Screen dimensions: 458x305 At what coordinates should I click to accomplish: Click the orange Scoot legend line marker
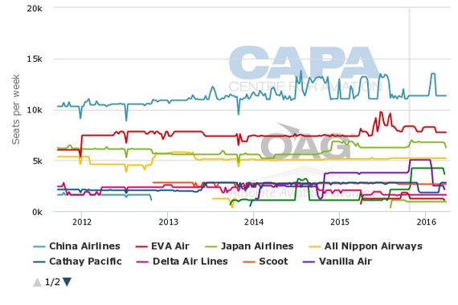[249, 262]
